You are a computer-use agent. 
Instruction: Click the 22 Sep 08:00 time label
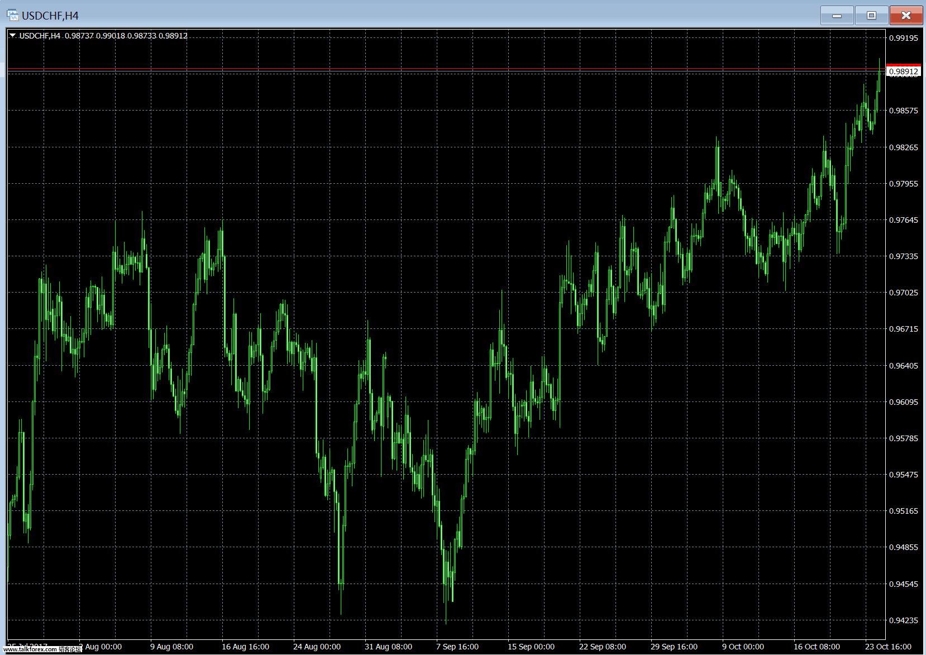pos(603,647)
